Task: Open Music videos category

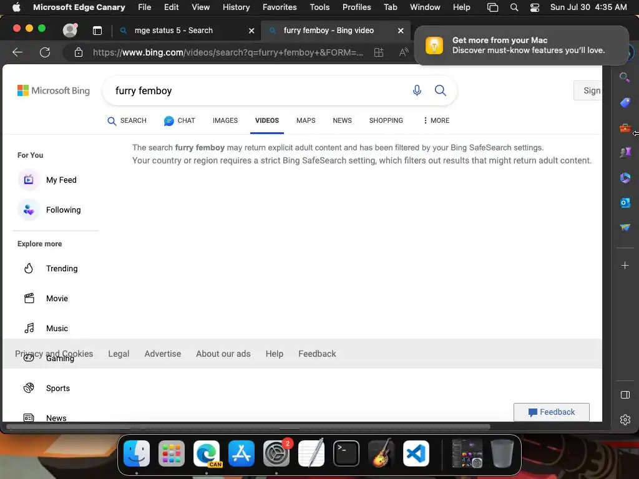Action: click(x=46, y=328)
